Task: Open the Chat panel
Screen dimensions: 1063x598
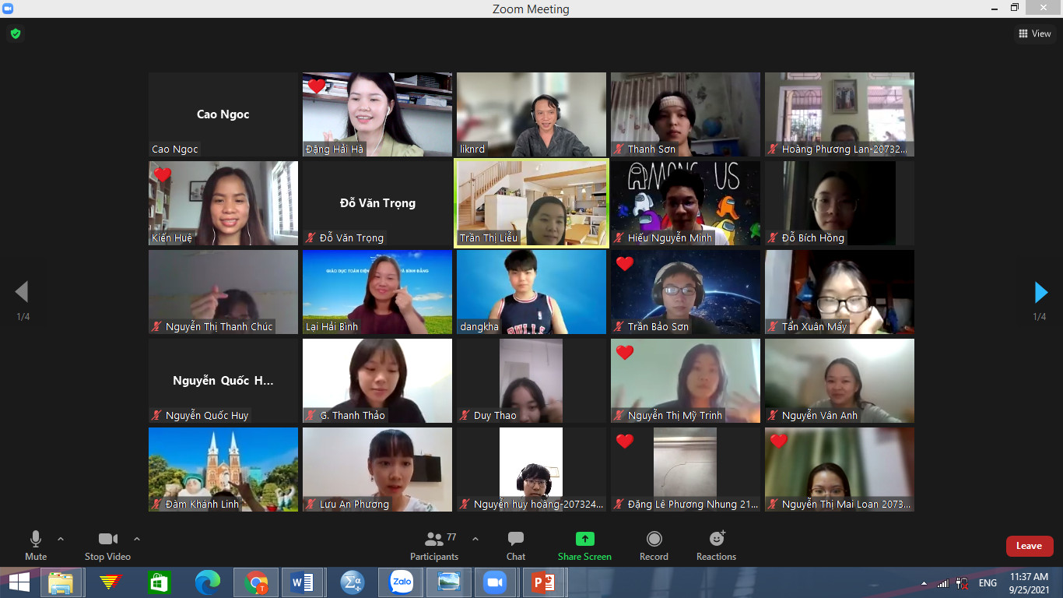Action: tap(515, 545)
